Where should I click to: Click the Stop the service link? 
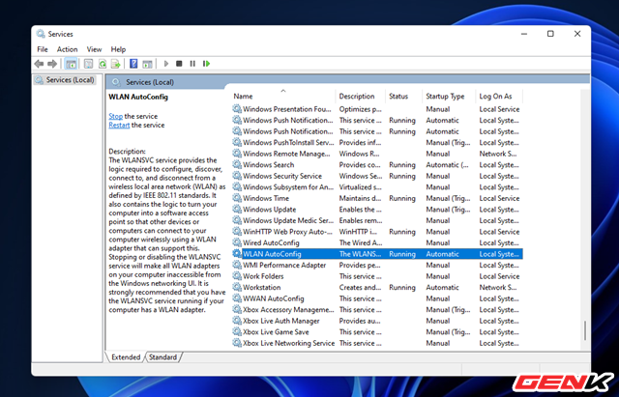pyautogui.click(x=116, y=116)
